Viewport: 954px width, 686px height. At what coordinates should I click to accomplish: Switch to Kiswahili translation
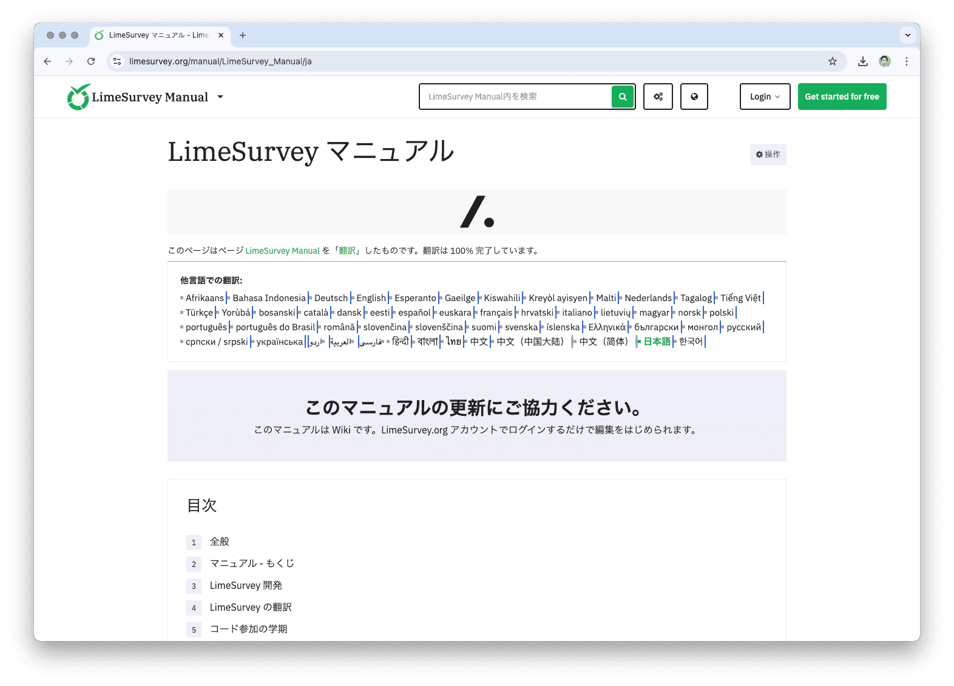[502, 298]
